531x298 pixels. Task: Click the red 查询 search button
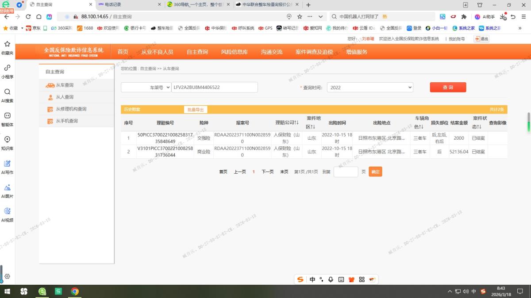448,88
